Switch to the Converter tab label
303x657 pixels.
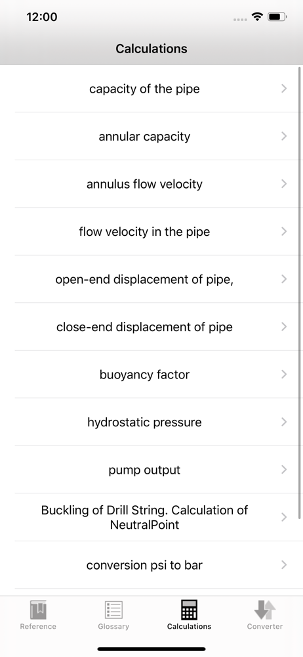[265, 626]
